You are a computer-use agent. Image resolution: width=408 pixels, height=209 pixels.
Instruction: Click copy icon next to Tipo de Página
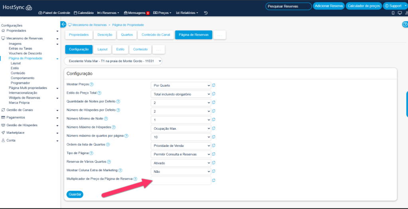click(214, 154)
